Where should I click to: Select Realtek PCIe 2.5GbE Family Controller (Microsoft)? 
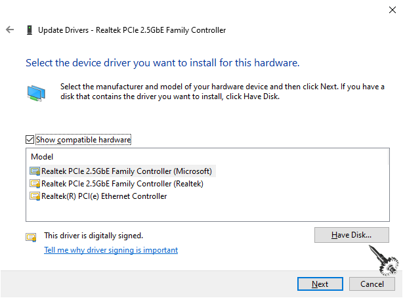pyautogui.click(x=127, y=171)
